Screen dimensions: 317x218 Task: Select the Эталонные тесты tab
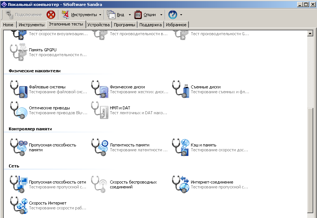point(66,24)
